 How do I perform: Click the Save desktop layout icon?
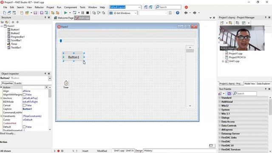[x=146, y=7]
